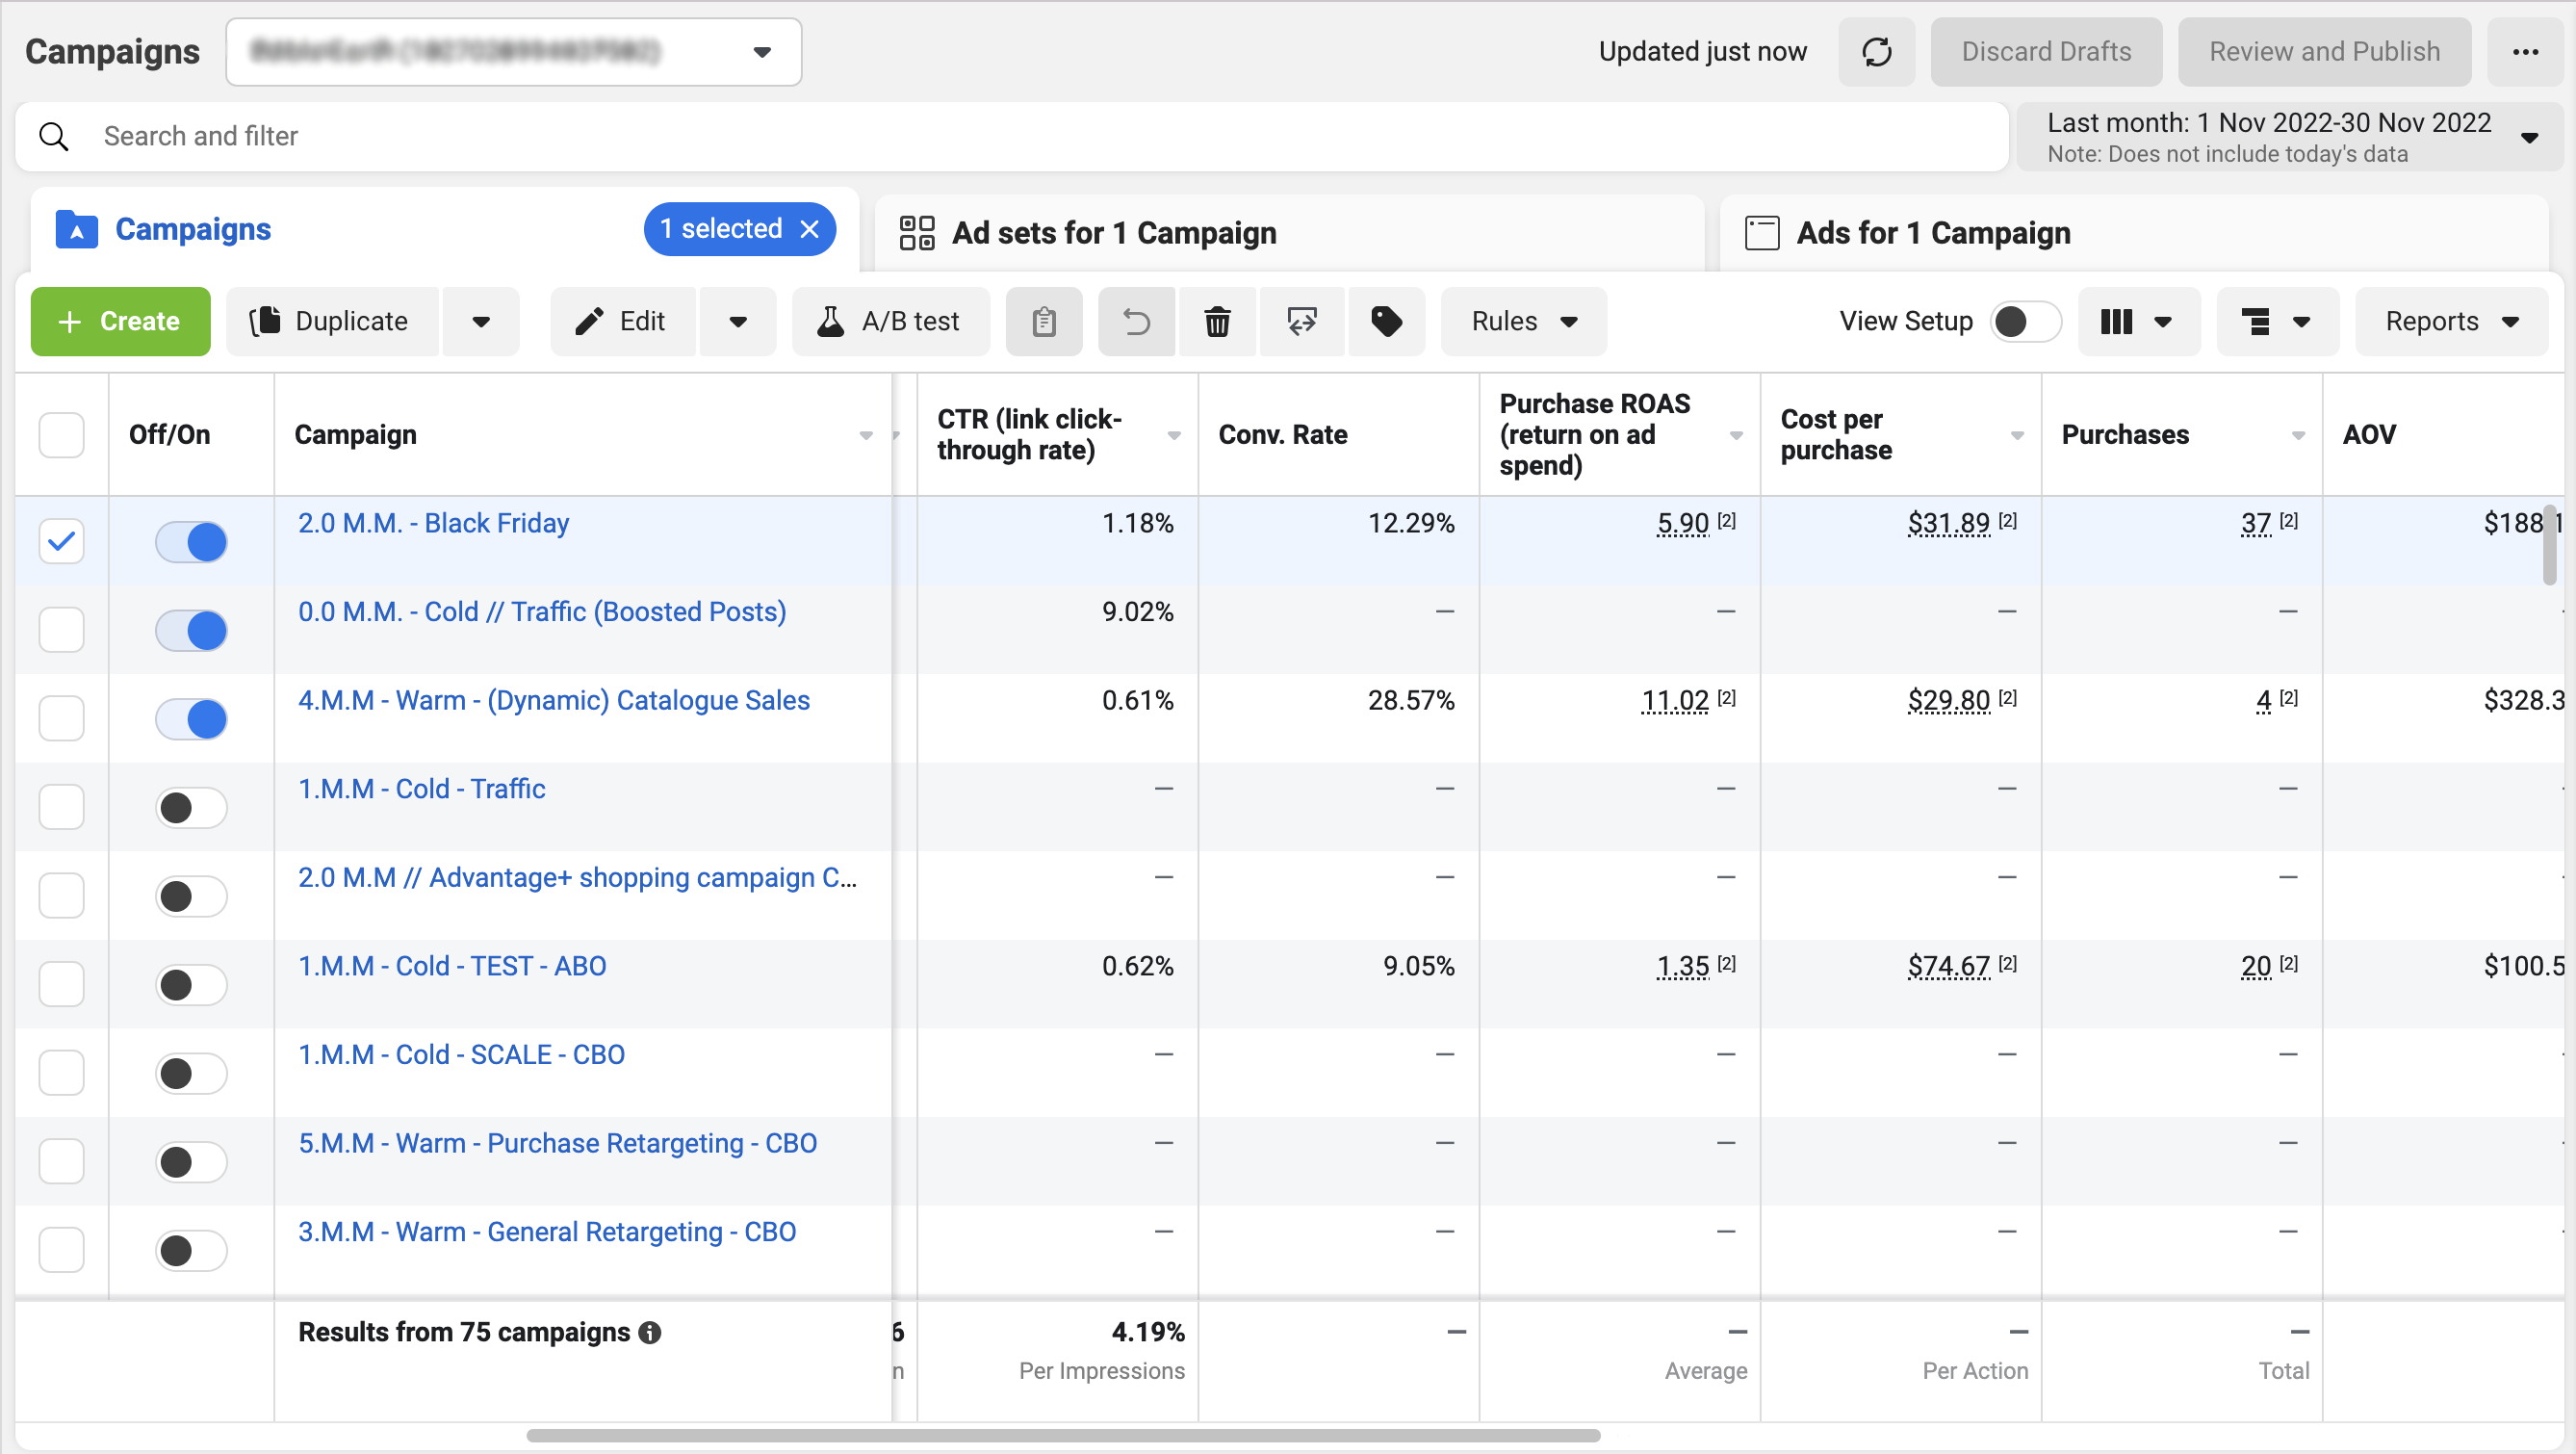Image resolution: width=2576 pixels, height=1454 pixels.
Task: Click the tag label icon
Action: 1386,322
